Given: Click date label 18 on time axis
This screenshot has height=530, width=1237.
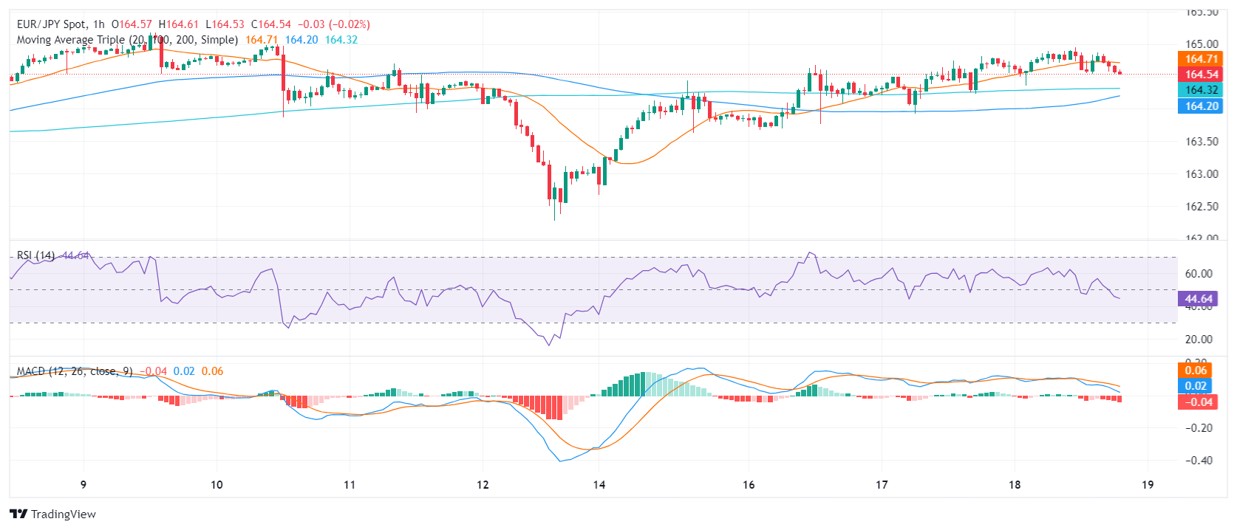Looking at the screenshot, I should click(x=1015, y=485).
